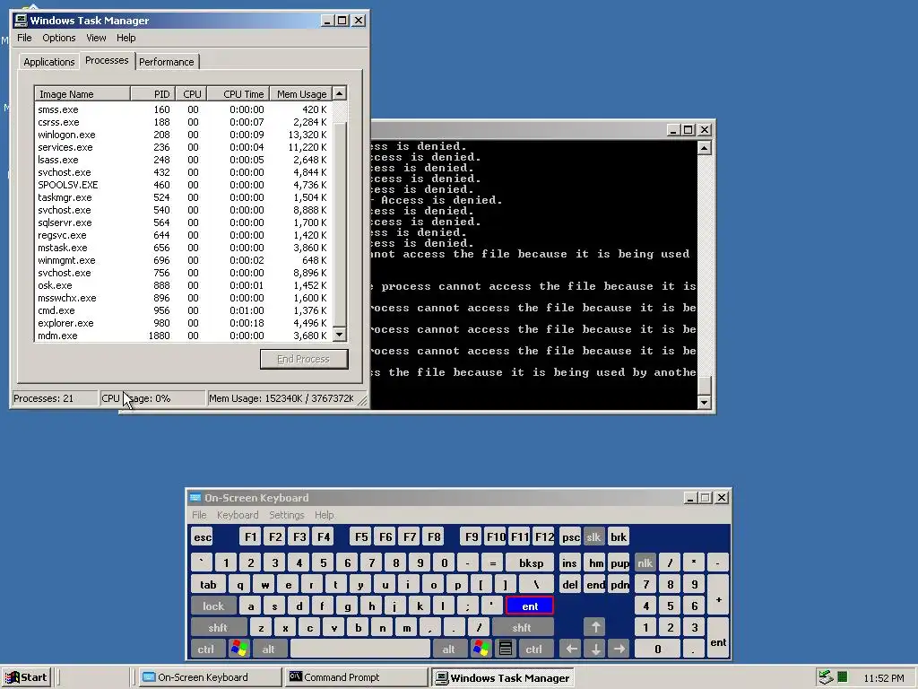
Task: Sort processes by Image Name column
Action: point(82,93)
